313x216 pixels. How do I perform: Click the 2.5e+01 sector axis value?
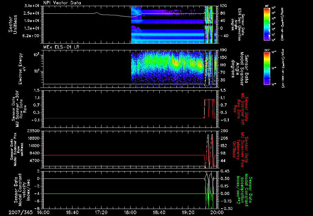point(31,13)
